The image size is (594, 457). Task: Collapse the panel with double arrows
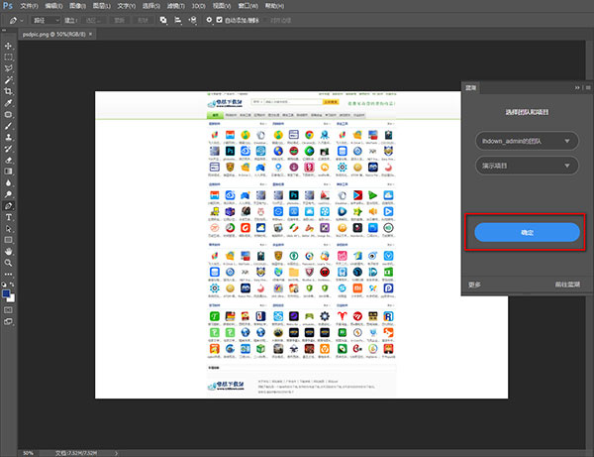click(577, 87)
